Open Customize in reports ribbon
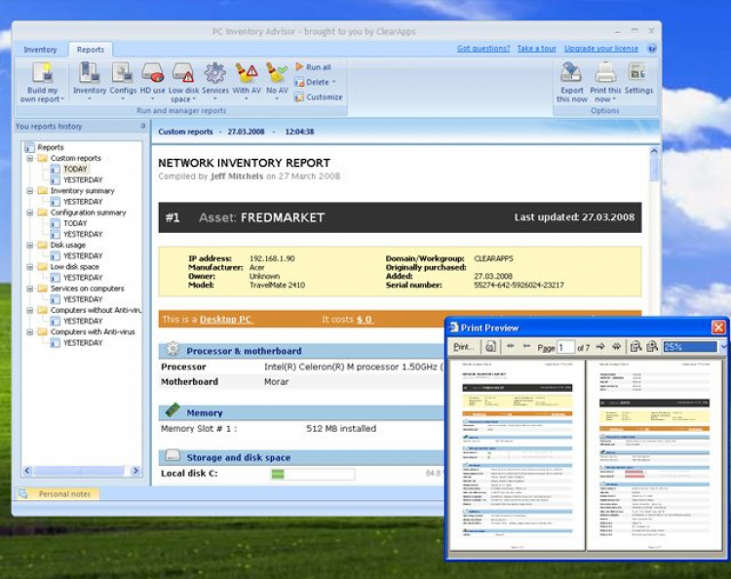 (x=319, y=96)
